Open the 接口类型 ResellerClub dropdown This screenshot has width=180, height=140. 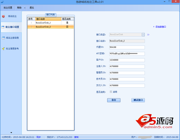tap(143, 35)
